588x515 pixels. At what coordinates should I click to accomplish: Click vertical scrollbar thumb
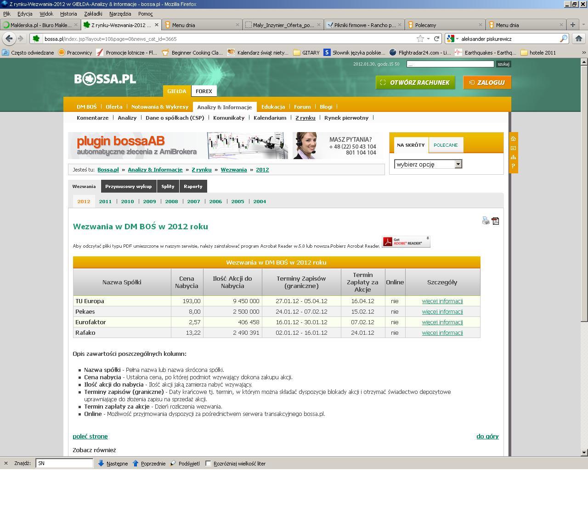tap(584, 193)
